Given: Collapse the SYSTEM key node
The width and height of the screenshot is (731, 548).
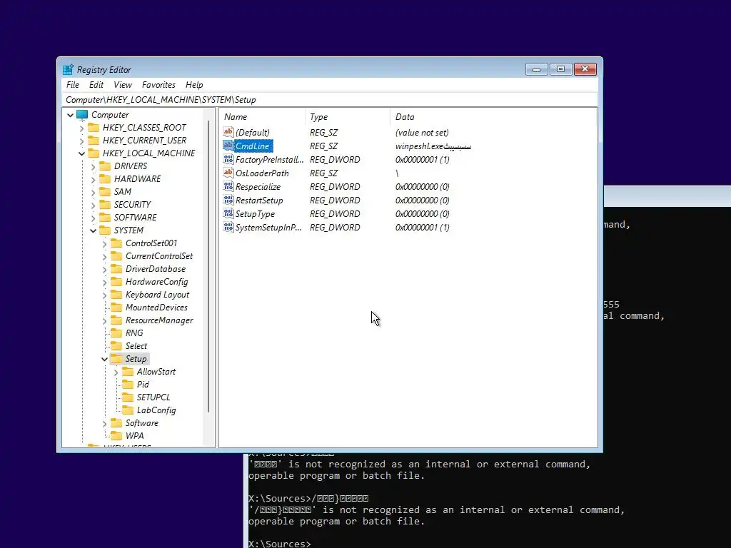Looking at the screenshot, I should (94, 230).
